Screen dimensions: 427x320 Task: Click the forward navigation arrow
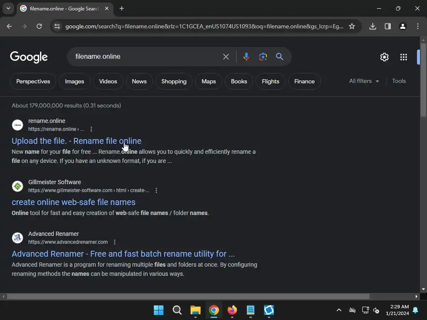pyautogui.click(x=24, y=26)
